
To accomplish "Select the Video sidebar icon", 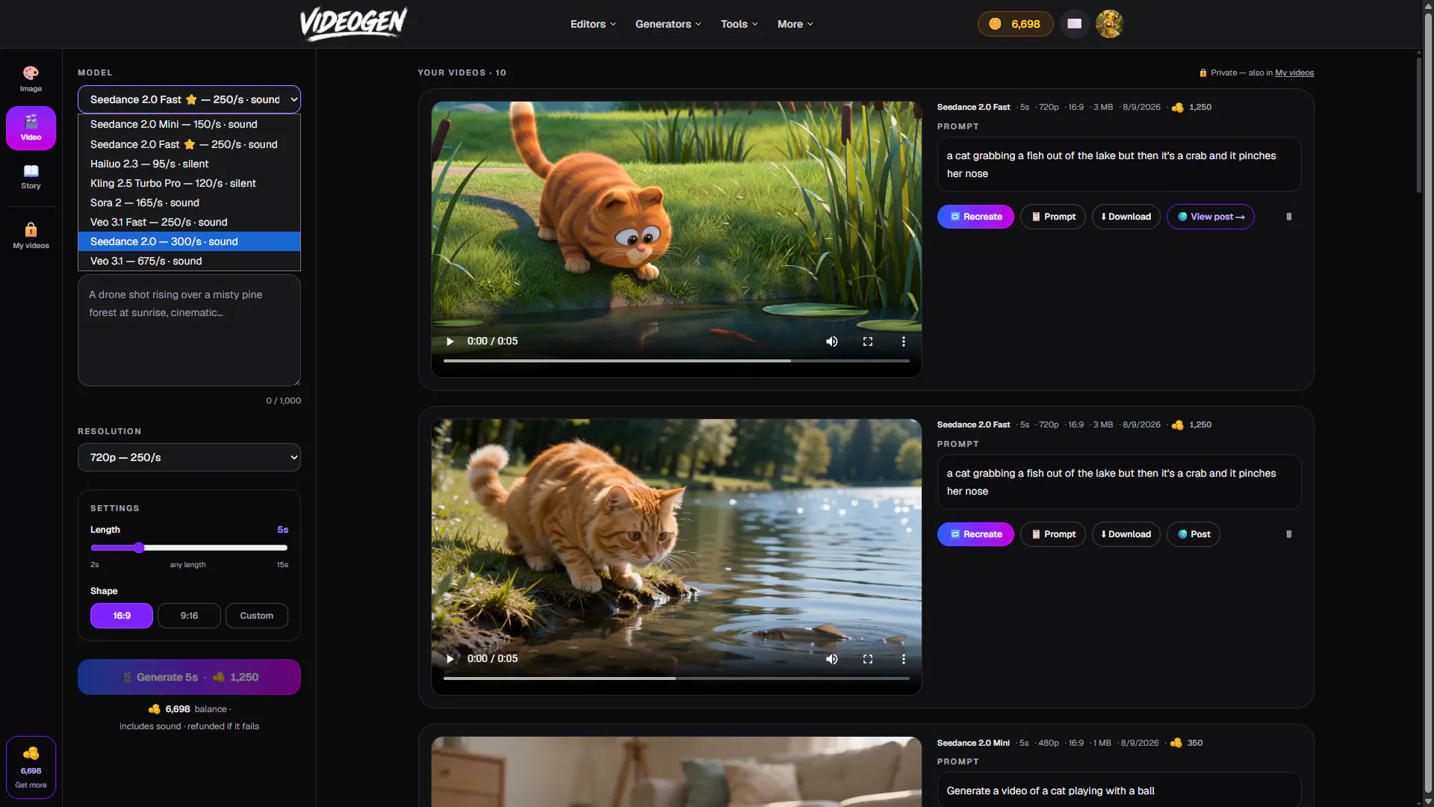I will [x=31, y=128].
